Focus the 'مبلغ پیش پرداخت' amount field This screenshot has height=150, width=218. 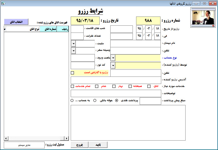(x=150, y=101)
